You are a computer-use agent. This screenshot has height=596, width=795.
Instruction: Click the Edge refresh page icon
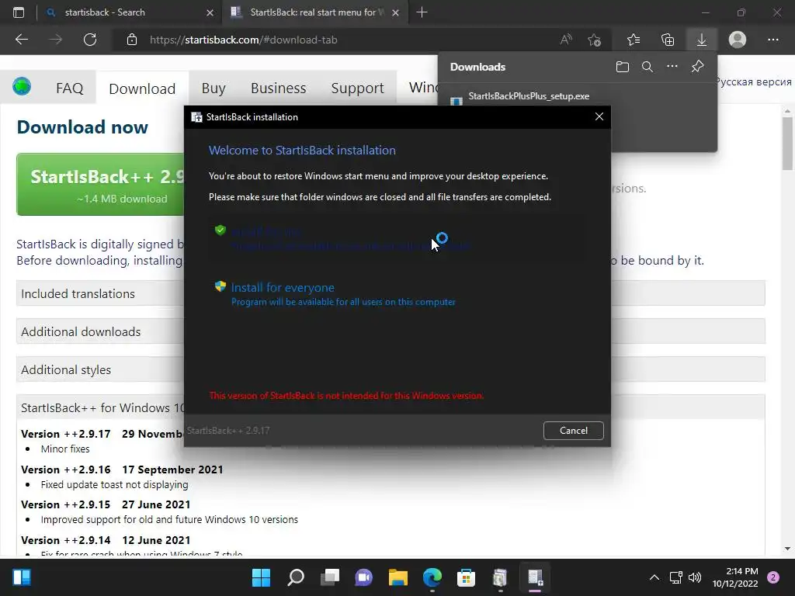(90, 40)
